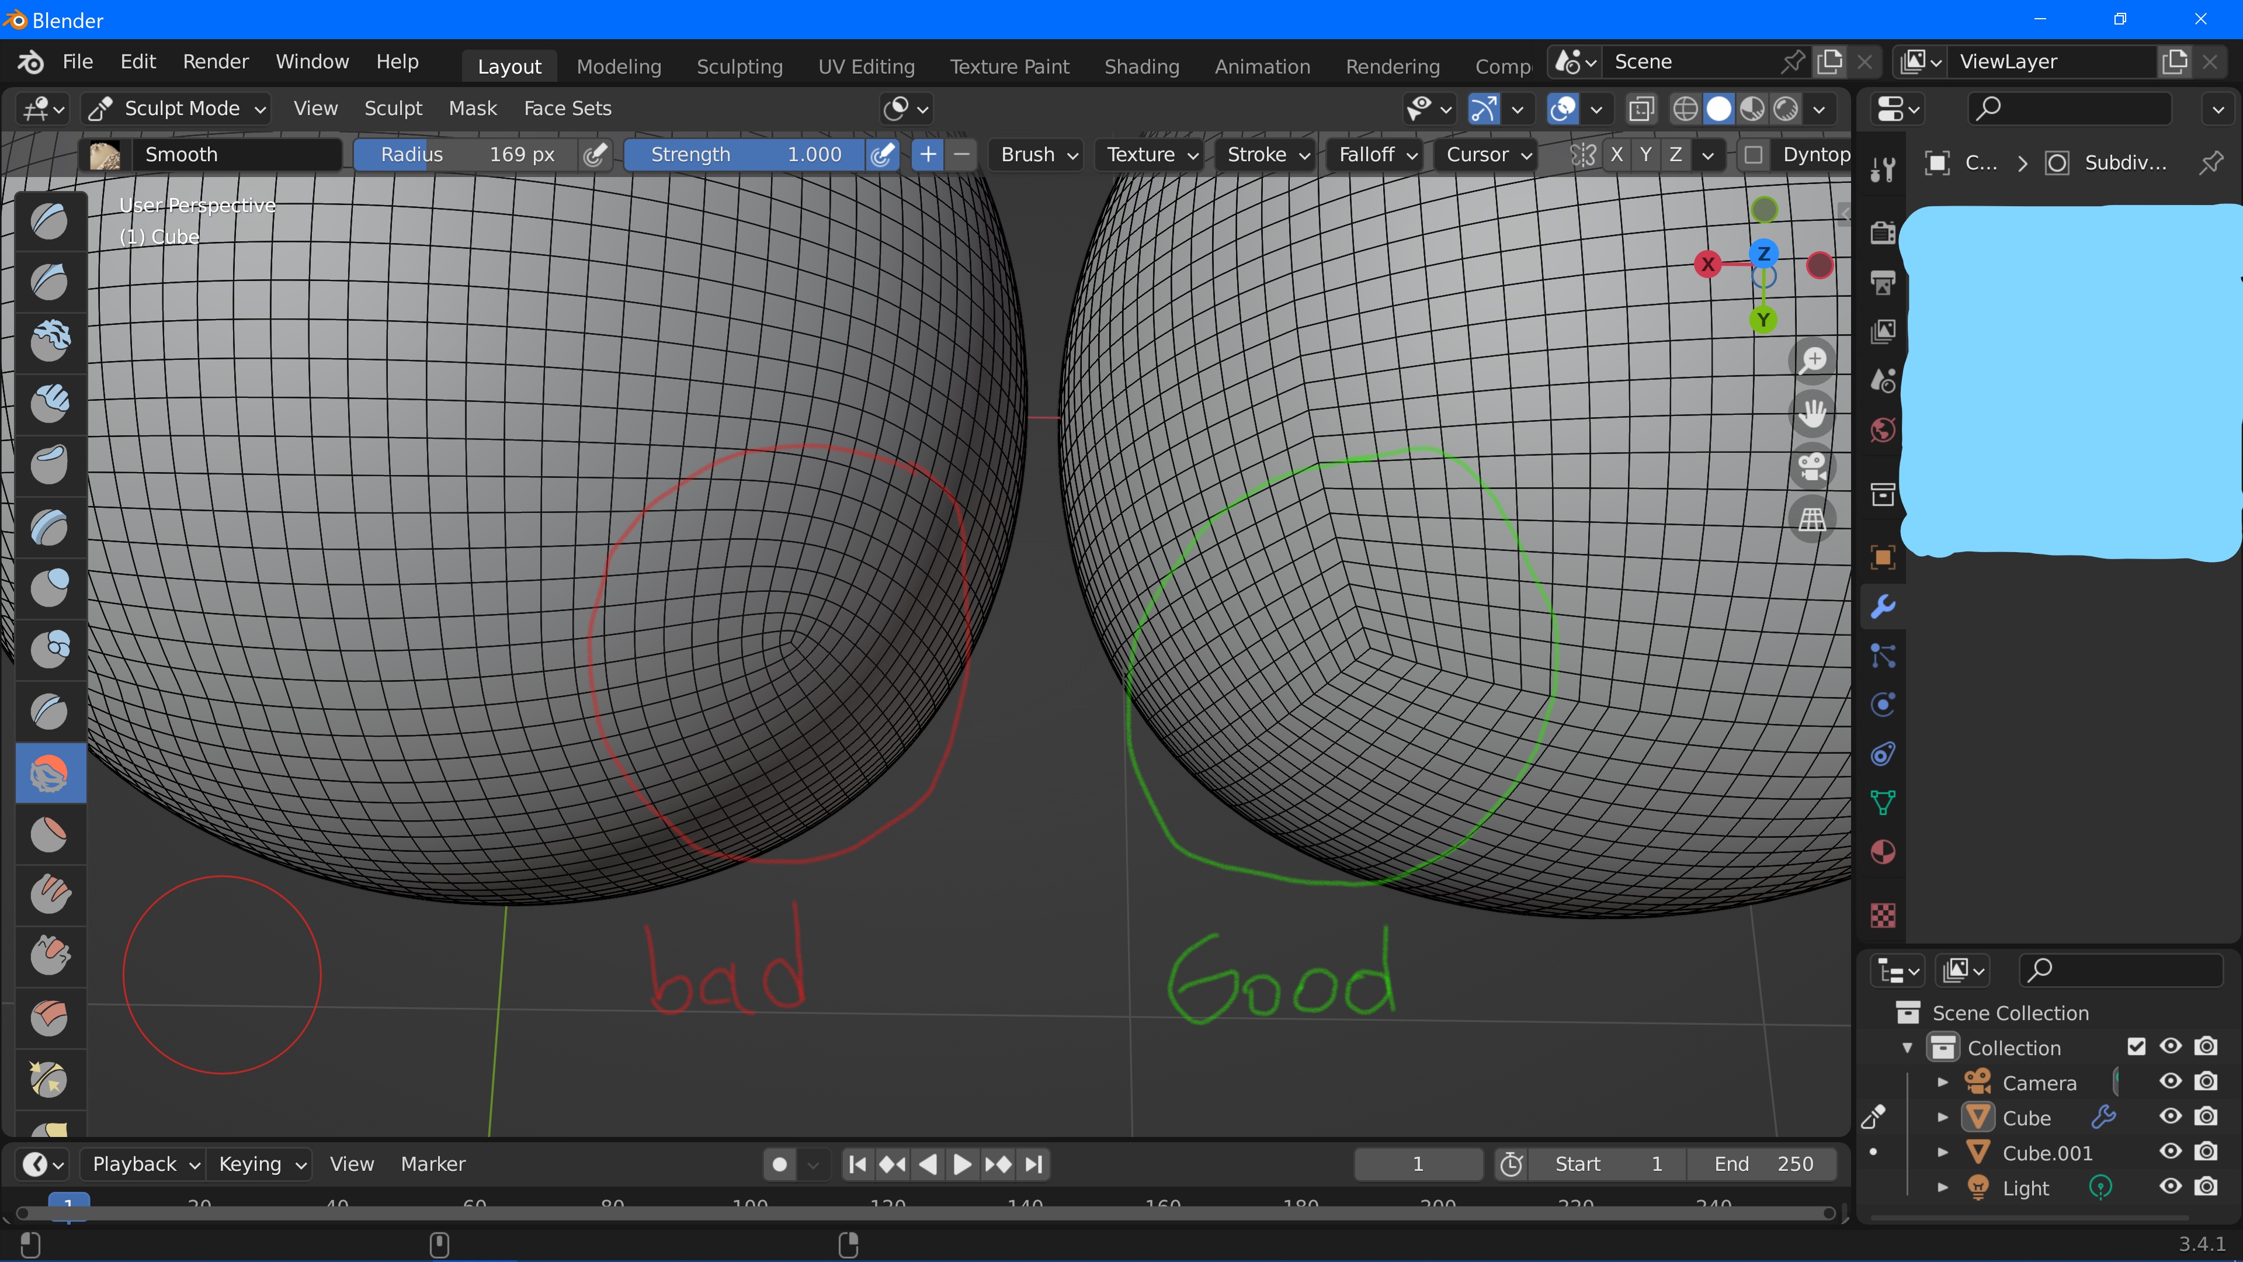Select the Draw brush tool
Image resolution: width=2243 pixels, height=1262 pixels.
point(50,220)
